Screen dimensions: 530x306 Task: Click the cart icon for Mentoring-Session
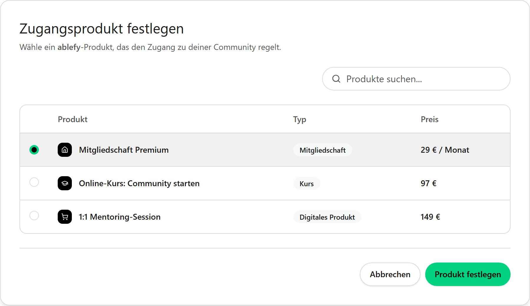(x=65, y=217)
